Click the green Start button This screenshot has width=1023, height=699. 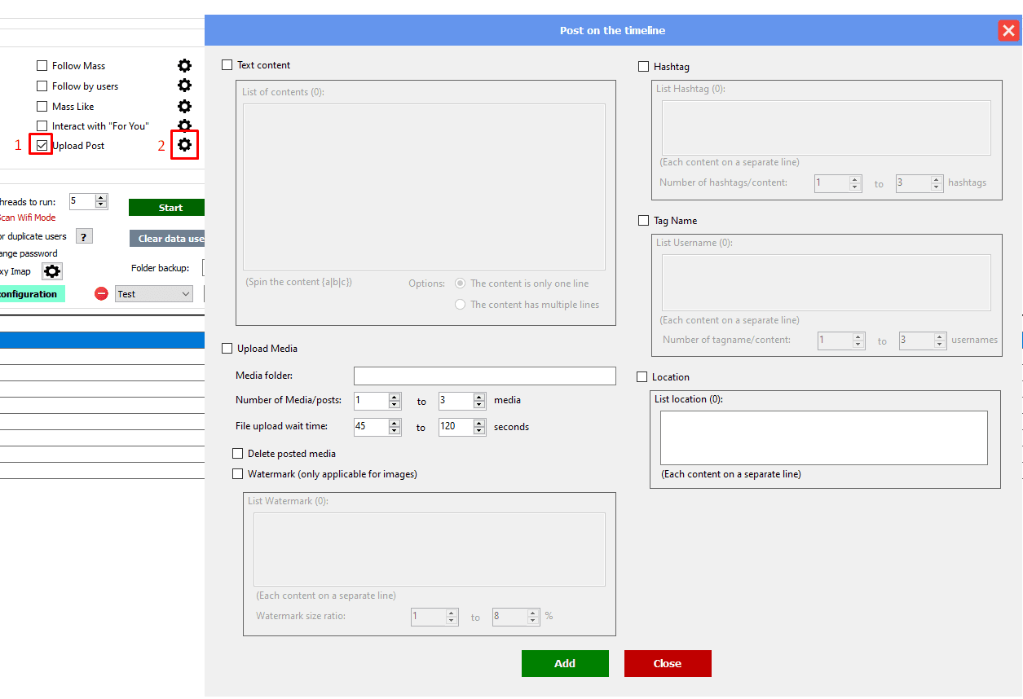[x=167, y=208]
